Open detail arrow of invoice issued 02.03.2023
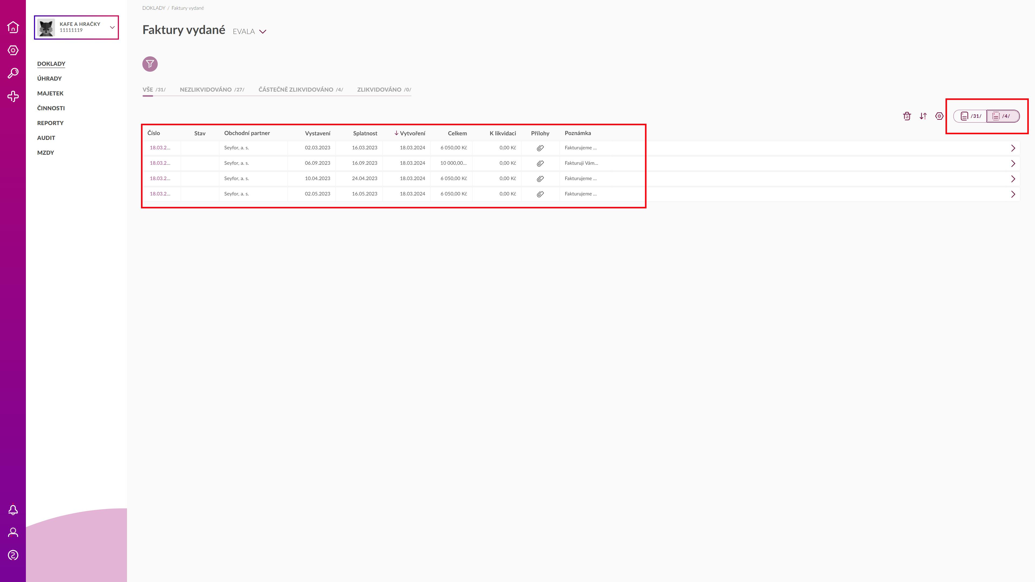 click(1013, 148)
